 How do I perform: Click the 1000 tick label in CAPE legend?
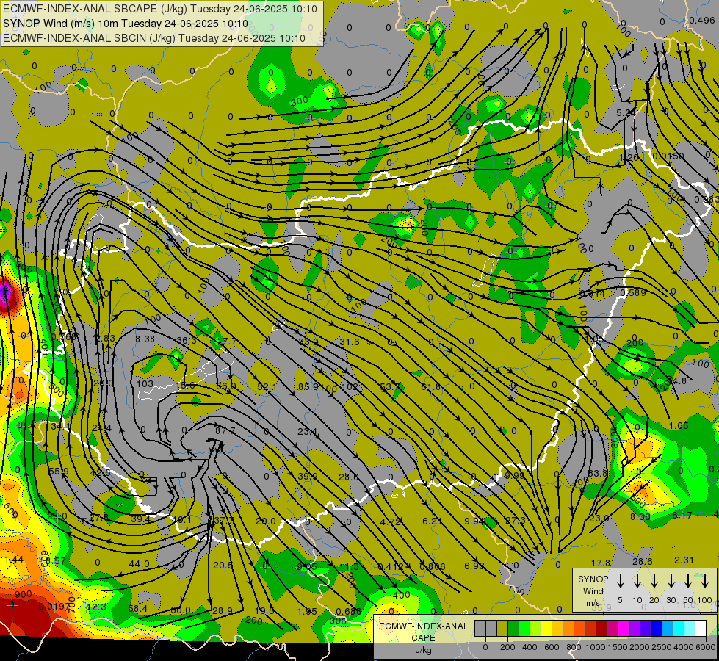[x=596, y=647]
